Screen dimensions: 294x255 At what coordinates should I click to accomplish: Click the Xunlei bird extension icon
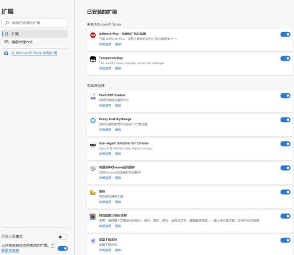click(x=93, y=241)
